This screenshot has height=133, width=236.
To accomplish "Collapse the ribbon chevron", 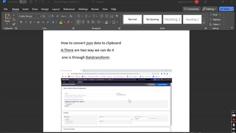I will point(232,28).
